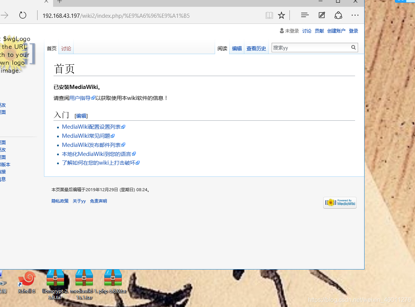Select php-5.6.0.tar archive on desktop
Screen dimensions: 415x307
click(x=113, y=282)
